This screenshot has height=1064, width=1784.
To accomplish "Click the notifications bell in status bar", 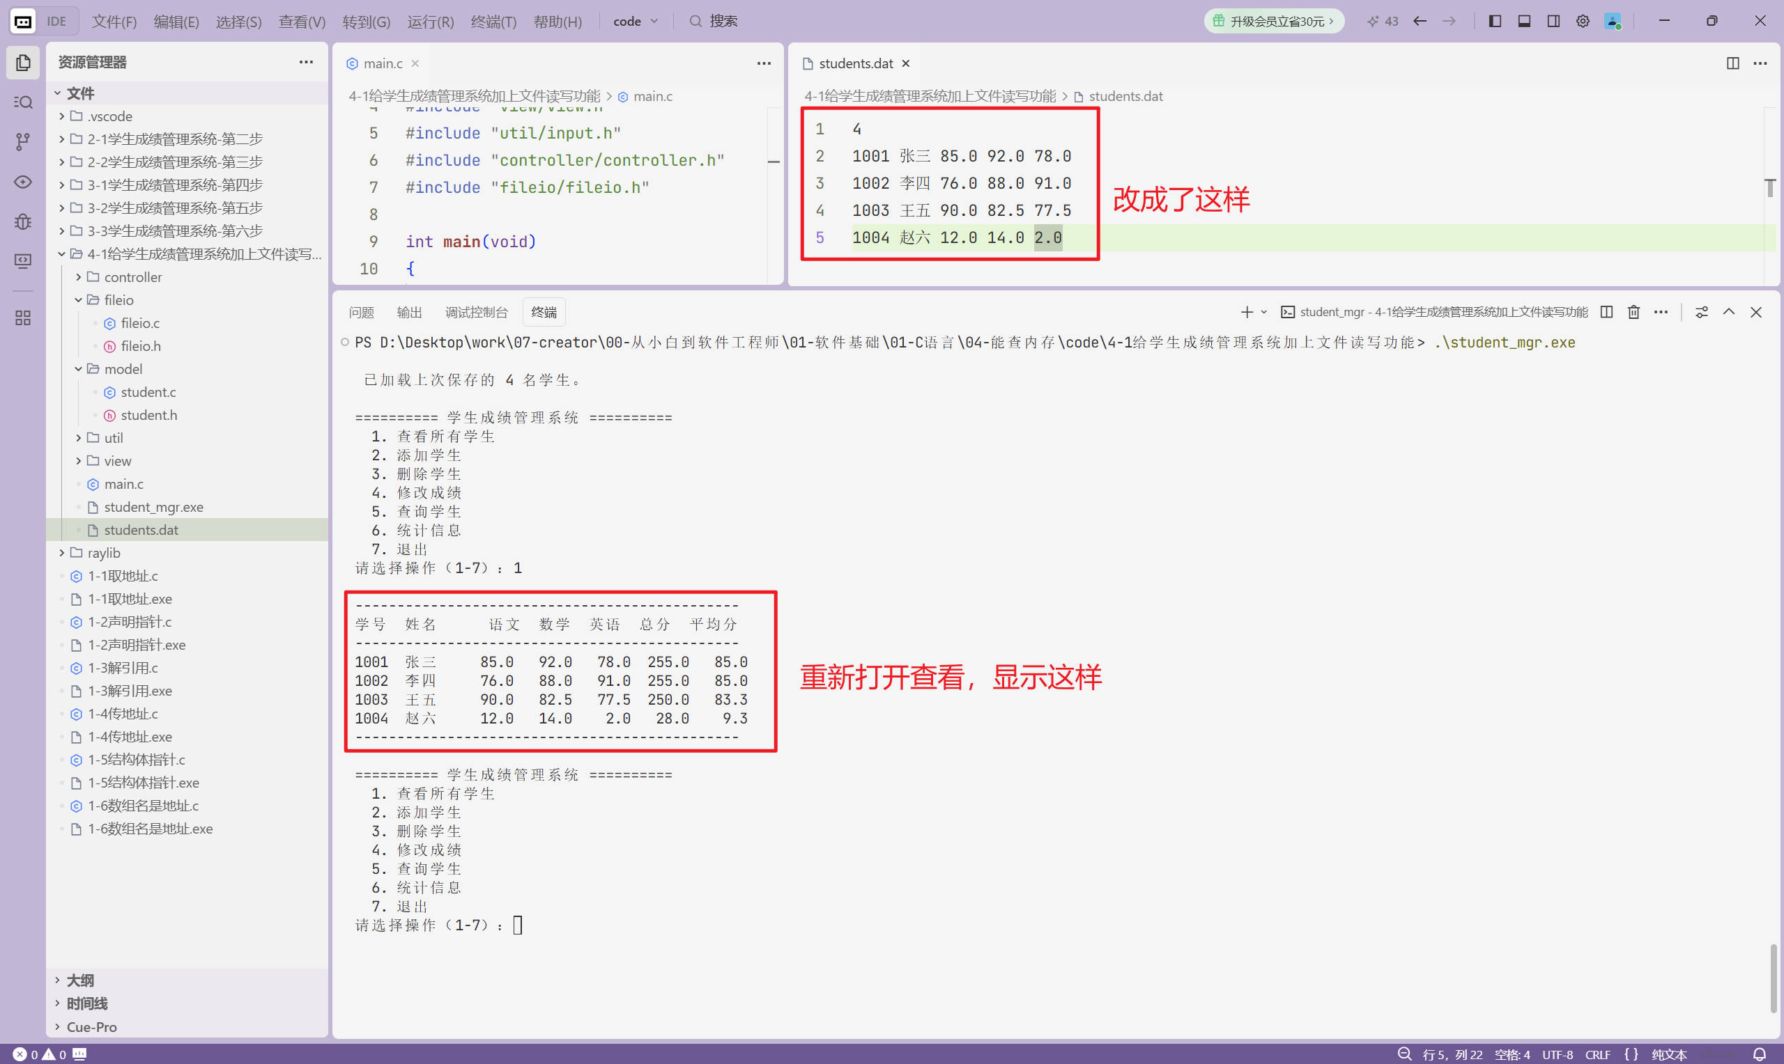I will pos(1759,1054).
